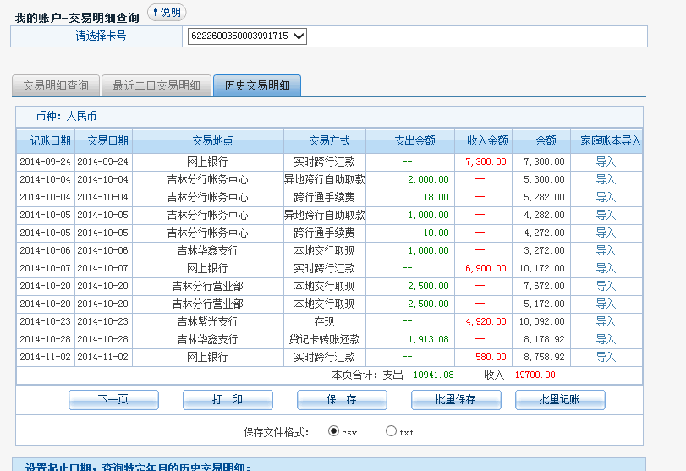Viewport: 686px width, 471px height.
Task: Select csv as save file format
Action: [x=333, y=431]
